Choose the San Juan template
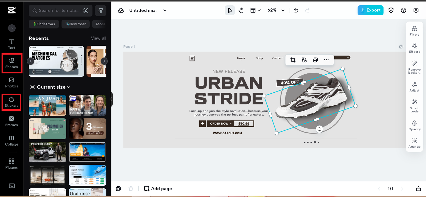This screenshot has height=197, width=426. point(47,105)
